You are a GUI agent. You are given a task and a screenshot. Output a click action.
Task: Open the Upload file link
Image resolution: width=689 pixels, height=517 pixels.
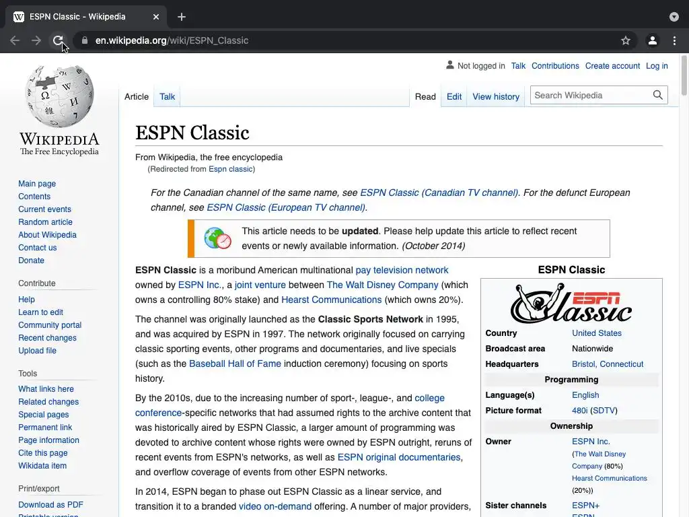coord(38,350)
